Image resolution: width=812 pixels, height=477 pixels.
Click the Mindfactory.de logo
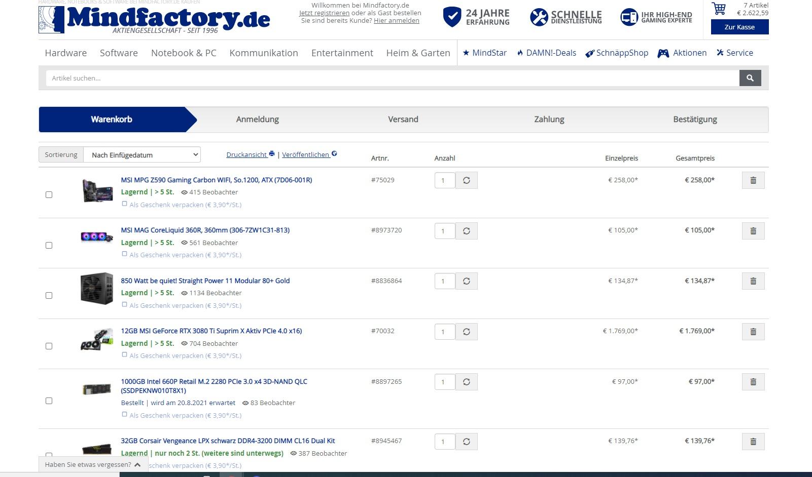coord(154,19)
